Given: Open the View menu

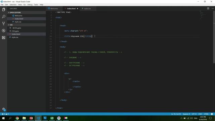Looking at the screenshot, I should tap(20, 5).
